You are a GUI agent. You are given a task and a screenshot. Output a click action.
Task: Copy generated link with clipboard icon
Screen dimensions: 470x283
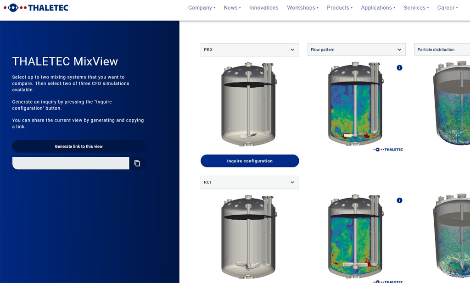[137, 163]
